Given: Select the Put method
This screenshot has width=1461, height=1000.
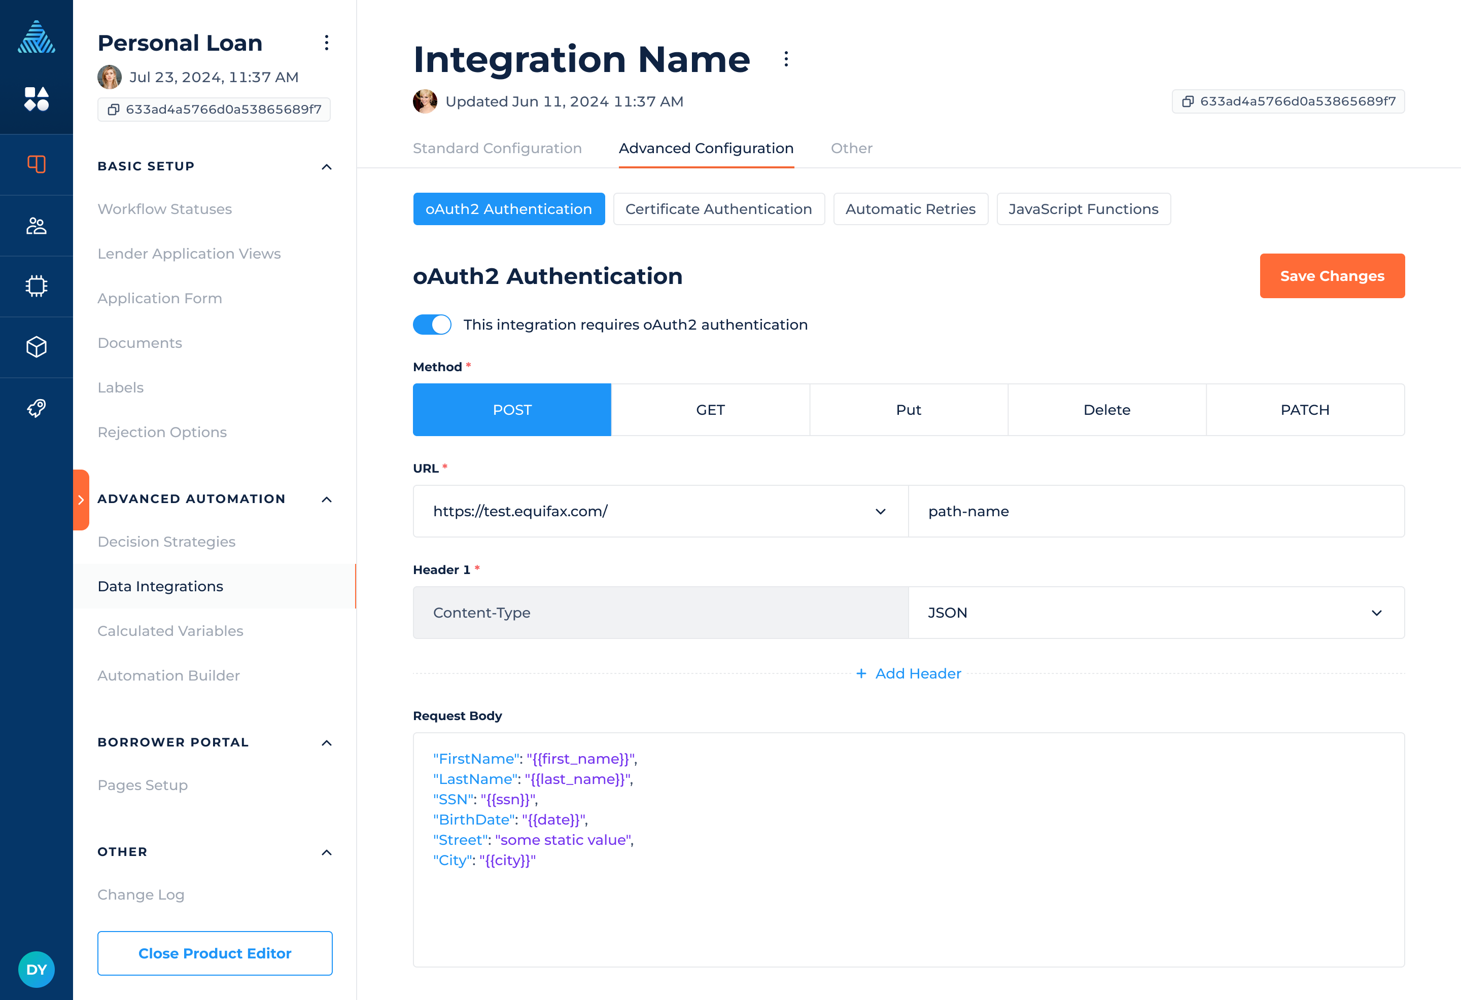Looking at the screenshot, I should click(x=909, y=410).
